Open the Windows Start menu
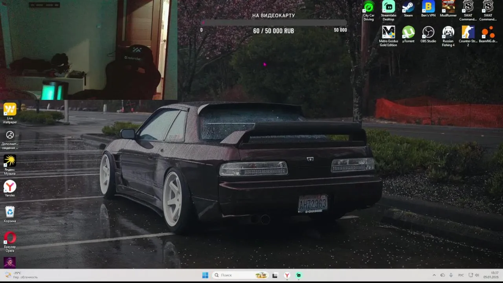 click(x=205, y=275)
